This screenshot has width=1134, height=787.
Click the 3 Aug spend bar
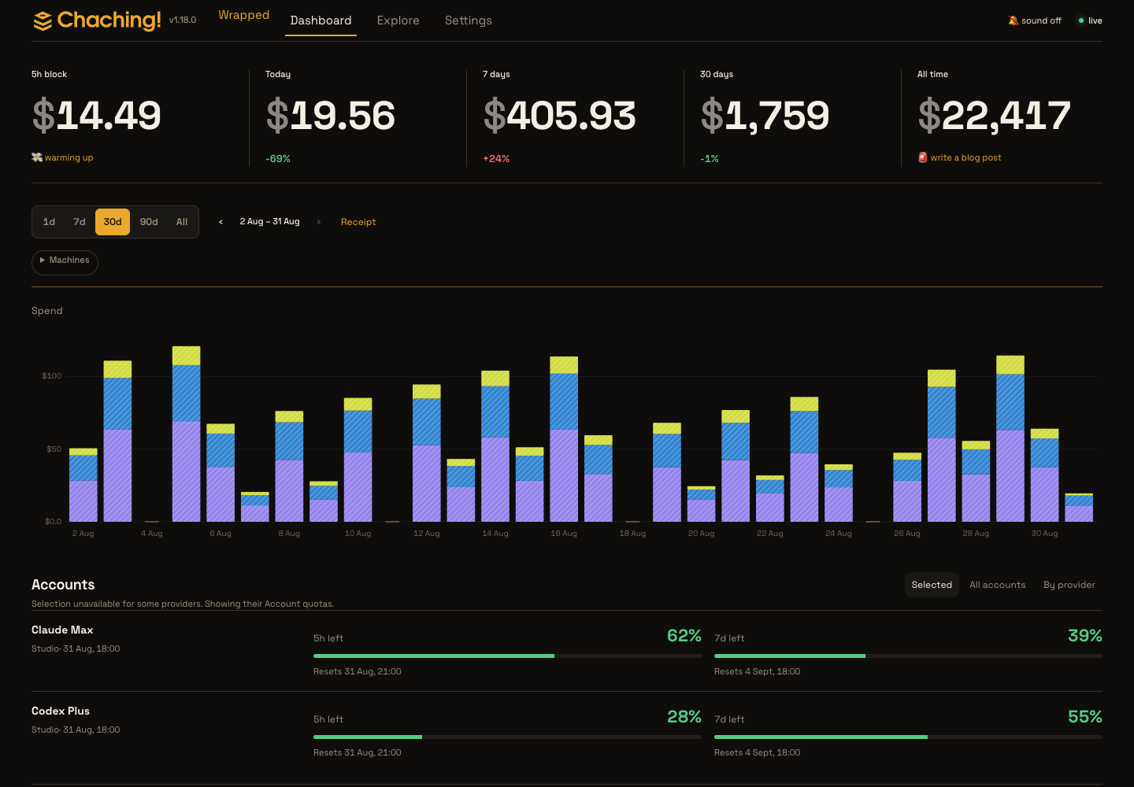click(x=117, y=441)
